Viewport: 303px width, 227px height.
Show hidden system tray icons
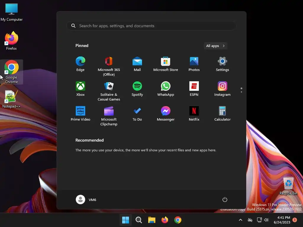coord(241,220)
